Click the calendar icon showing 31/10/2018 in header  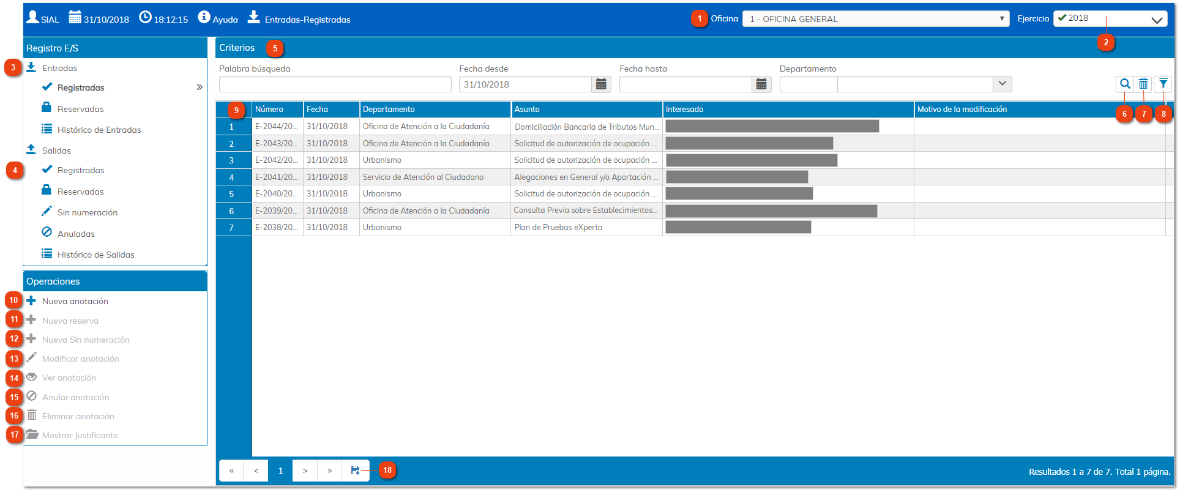[x=75, y=17]
